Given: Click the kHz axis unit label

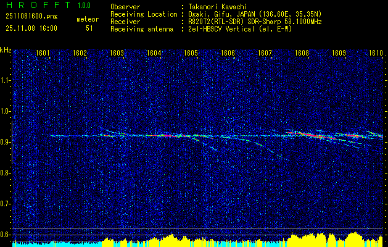Looking at the screenshot, I should pos(6,50).
